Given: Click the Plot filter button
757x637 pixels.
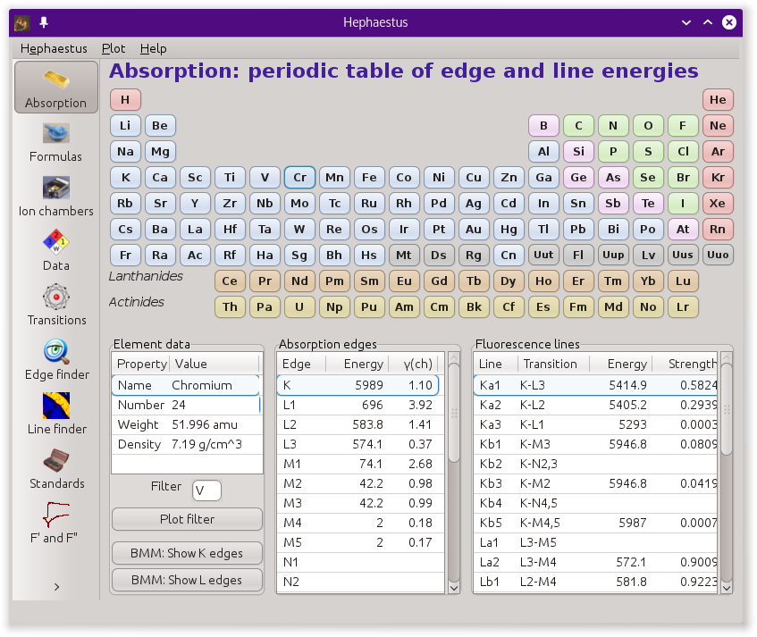Looking at the screenshot, I should 187,519.
